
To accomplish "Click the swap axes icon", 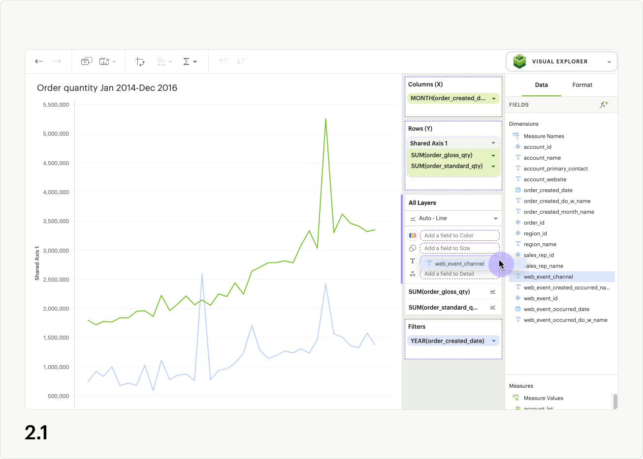I will coord(140,61).
